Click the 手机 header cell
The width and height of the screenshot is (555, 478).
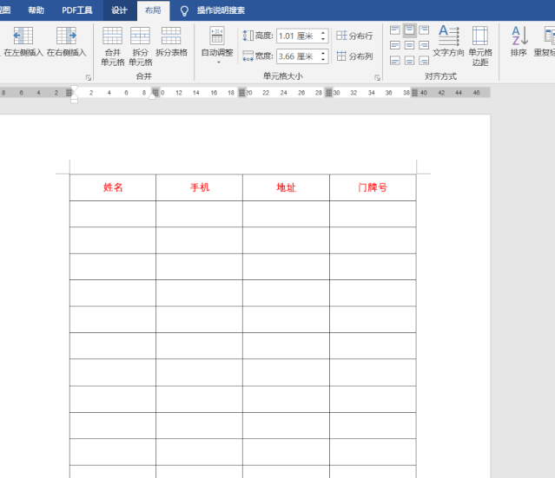[199, 187]
